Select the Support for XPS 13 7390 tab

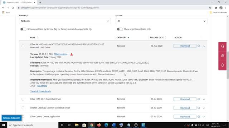coord(19,2)
